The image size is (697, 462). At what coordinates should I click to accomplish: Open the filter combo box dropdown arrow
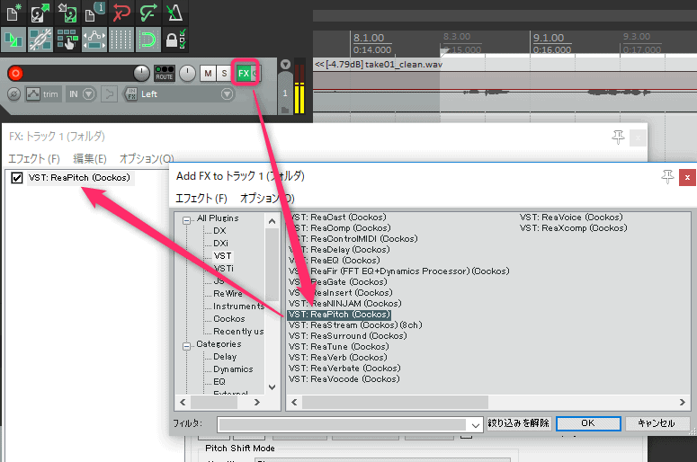pos(475,423)
